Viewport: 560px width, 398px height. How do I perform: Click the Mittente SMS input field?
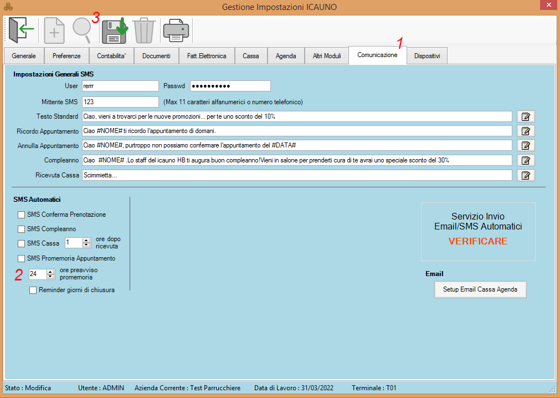[120, 102]
